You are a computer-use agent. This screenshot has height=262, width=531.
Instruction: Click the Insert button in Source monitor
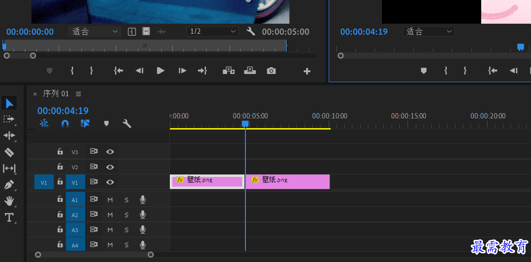[x=228, y=71]
